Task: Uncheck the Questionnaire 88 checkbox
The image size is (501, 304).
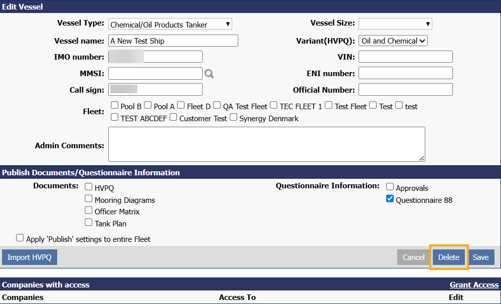Action: tap(390, 199)
